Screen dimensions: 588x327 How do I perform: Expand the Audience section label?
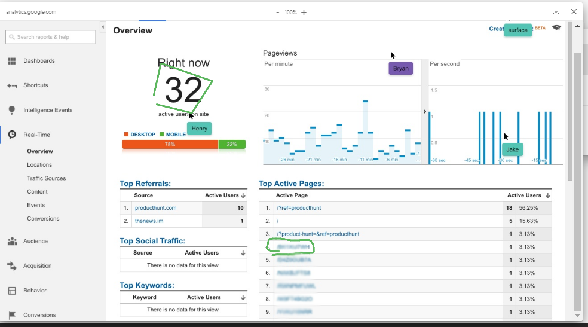[x=35, y=241]
